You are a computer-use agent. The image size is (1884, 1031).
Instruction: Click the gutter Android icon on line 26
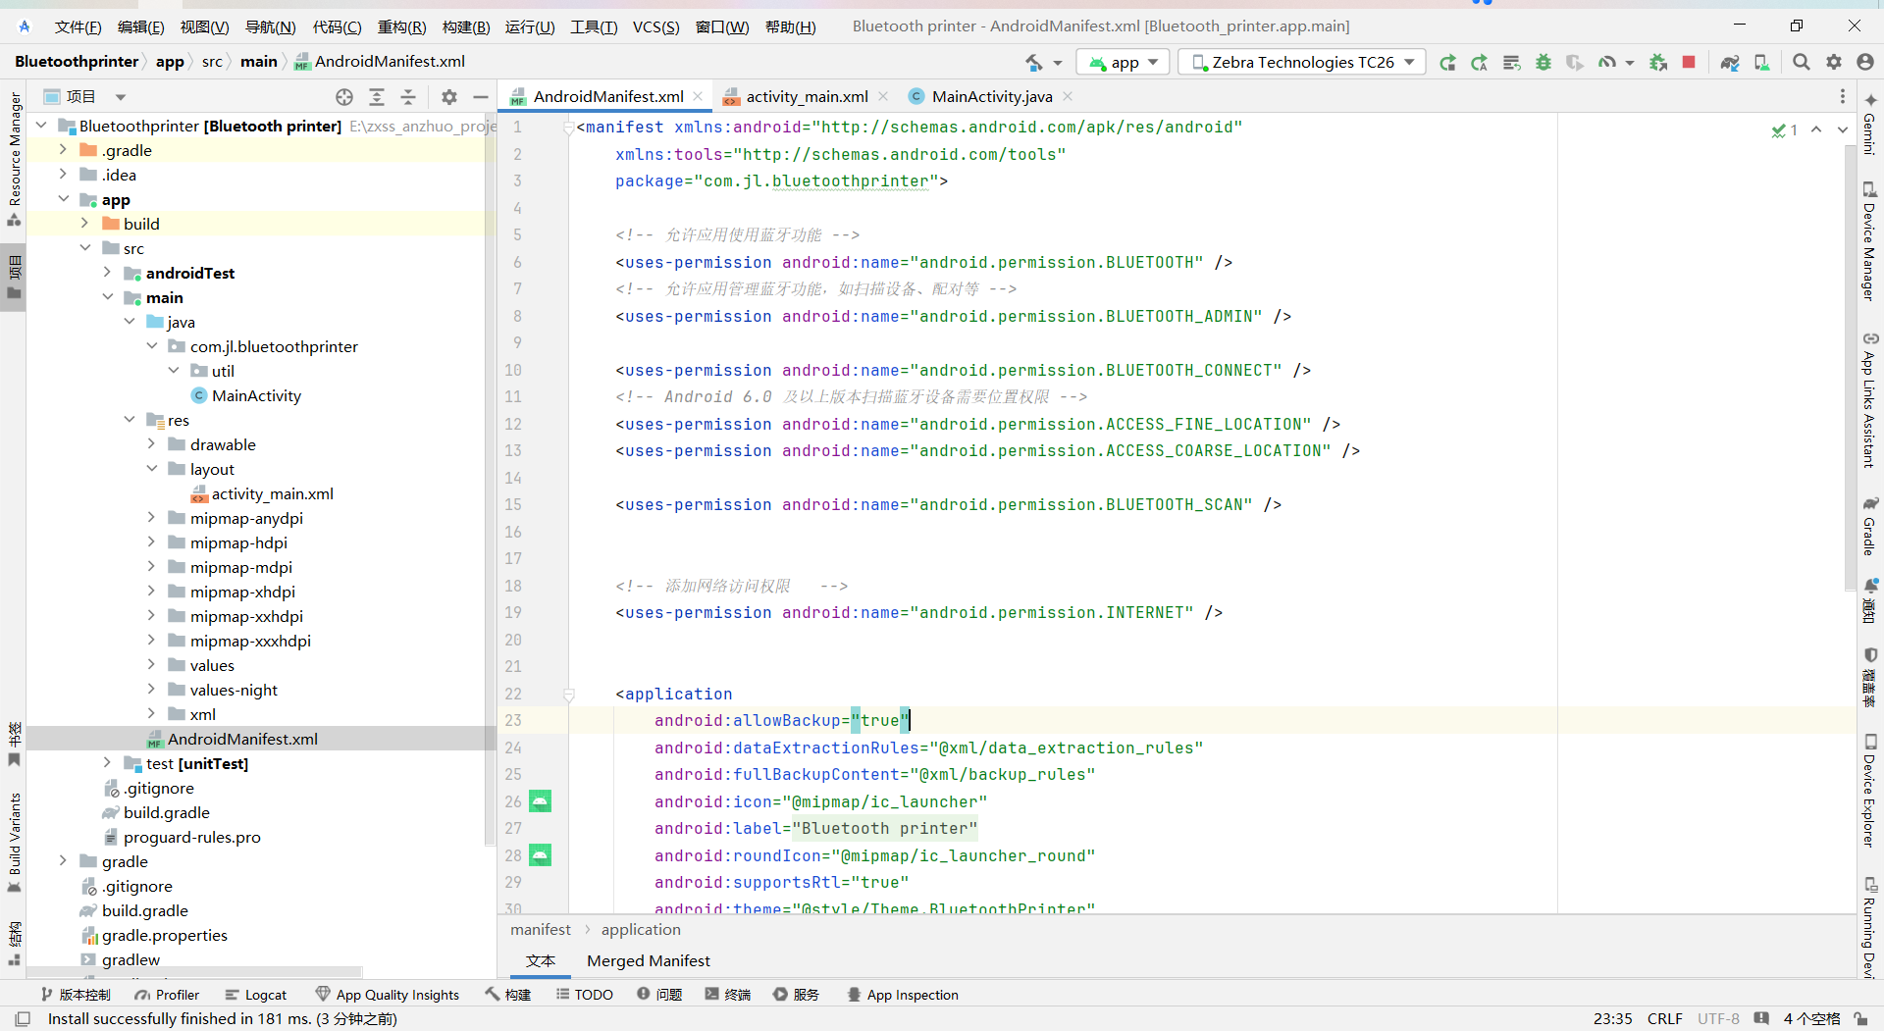pyautogui.click(x=540, y=801)
